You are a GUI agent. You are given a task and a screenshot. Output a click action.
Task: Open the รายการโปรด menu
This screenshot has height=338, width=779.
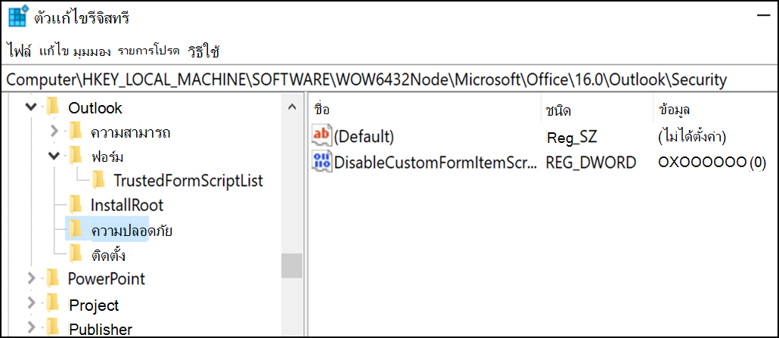(148, 51)
